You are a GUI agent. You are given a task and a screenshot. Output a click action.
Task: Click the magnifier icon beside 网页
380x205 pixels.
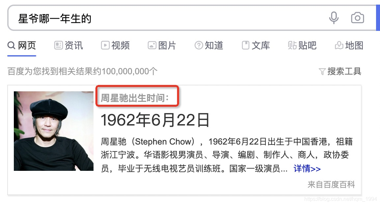[12, 45]
